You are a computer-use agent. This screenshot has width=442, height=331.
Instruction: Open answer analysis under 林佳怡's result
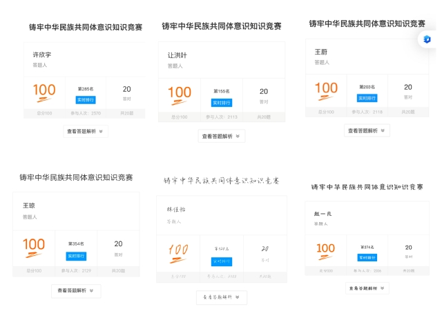pyautogui.click(x=221, y=297)
